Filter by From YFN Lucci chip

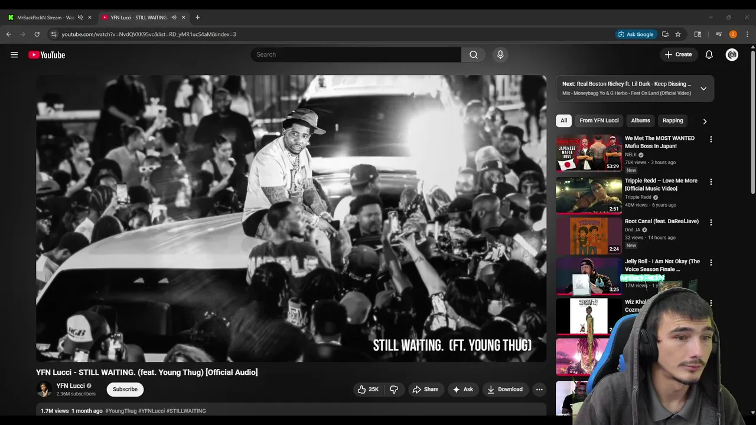599,120
